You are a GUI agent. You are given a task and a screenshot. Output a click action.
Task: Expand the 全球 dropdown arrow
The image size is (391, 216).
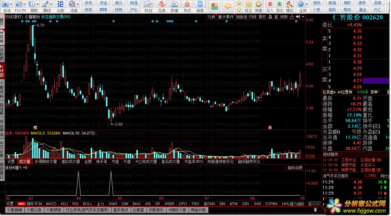click(x=306, y=4)
